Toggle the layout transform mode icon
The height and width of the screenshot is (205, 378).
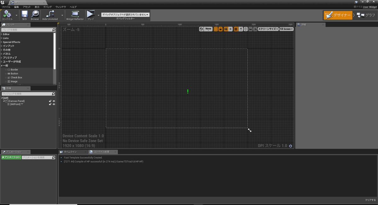[x=226, y=29]
